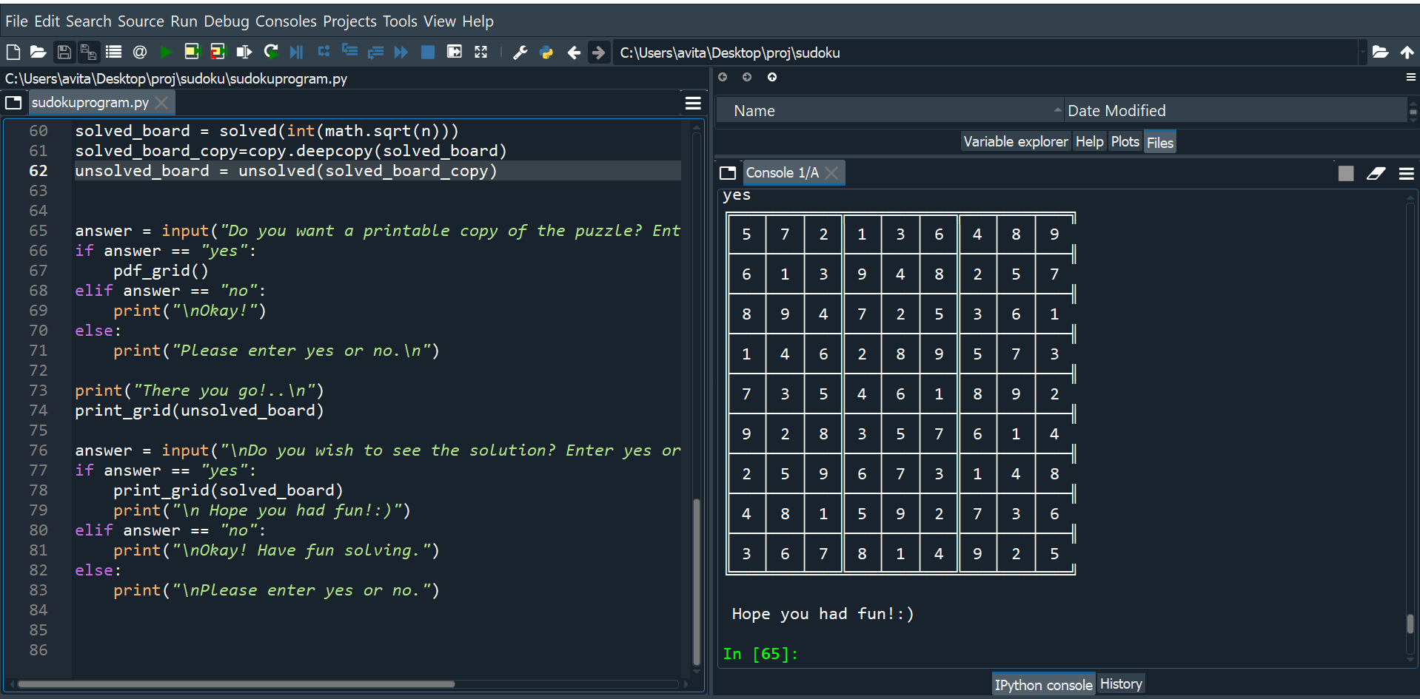Run the file with the green play button
Viewport: 1420px width, 699px height.
[166, 52]
